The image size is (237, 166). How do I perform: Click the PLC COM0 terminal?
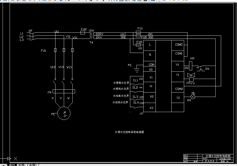178,45
